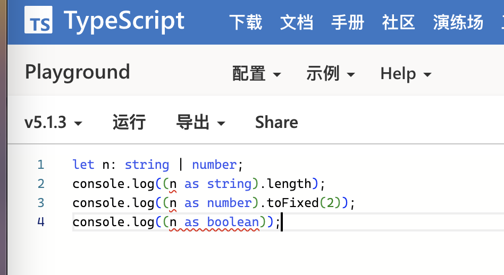Run the code with 运行 button
504x275 pixels.
coord(129,122)
